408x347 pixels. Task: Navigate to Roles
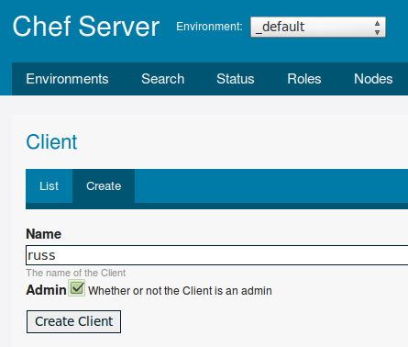304,79
